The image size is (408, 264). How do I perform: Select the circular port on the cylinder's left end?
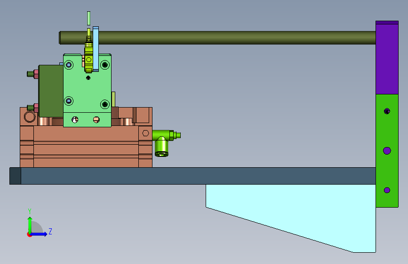(x=30, y=117)
